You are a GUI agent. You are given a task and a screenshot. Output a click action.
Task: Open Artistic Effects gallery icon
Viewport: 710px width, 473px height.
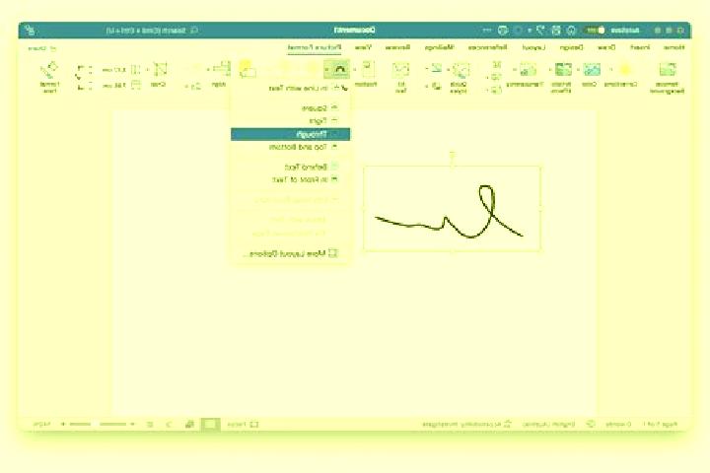[x=563, y=69]
